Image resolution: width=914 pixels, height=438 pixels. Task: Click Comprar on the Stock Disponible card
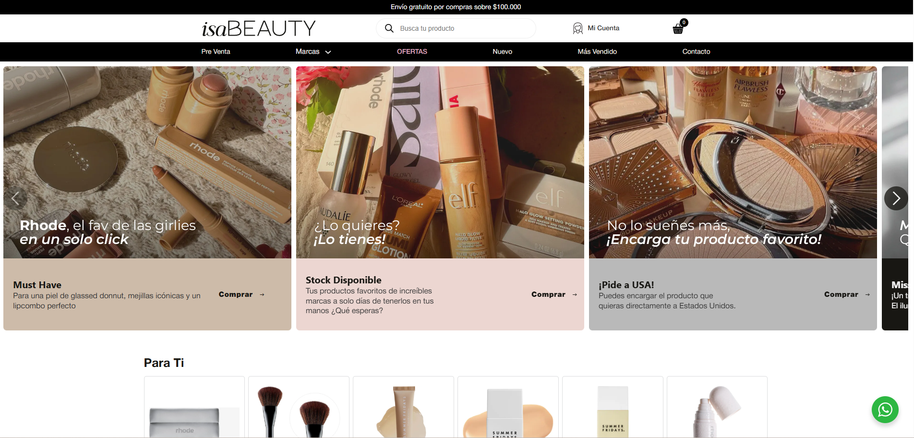coord(554,294)
